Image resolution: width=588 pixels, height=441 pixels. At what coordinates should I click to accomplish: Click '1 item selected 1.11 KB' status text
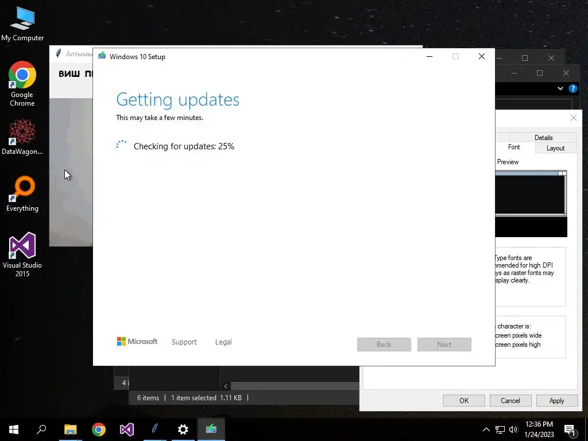tap(206, 398)
